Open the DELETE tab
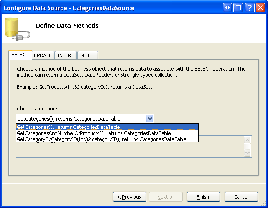The image size is (268, 208). pyautogui.click(x=88, y=55)
